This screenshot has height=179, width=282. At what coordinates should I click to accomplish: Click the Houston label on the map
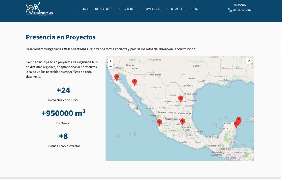(x=202, y=81)
